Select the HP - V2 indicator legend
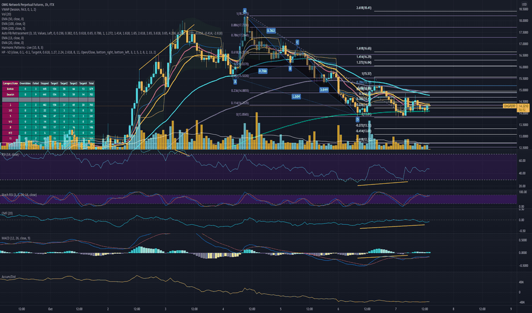This screenshot has width=532, height=313. 79,52
